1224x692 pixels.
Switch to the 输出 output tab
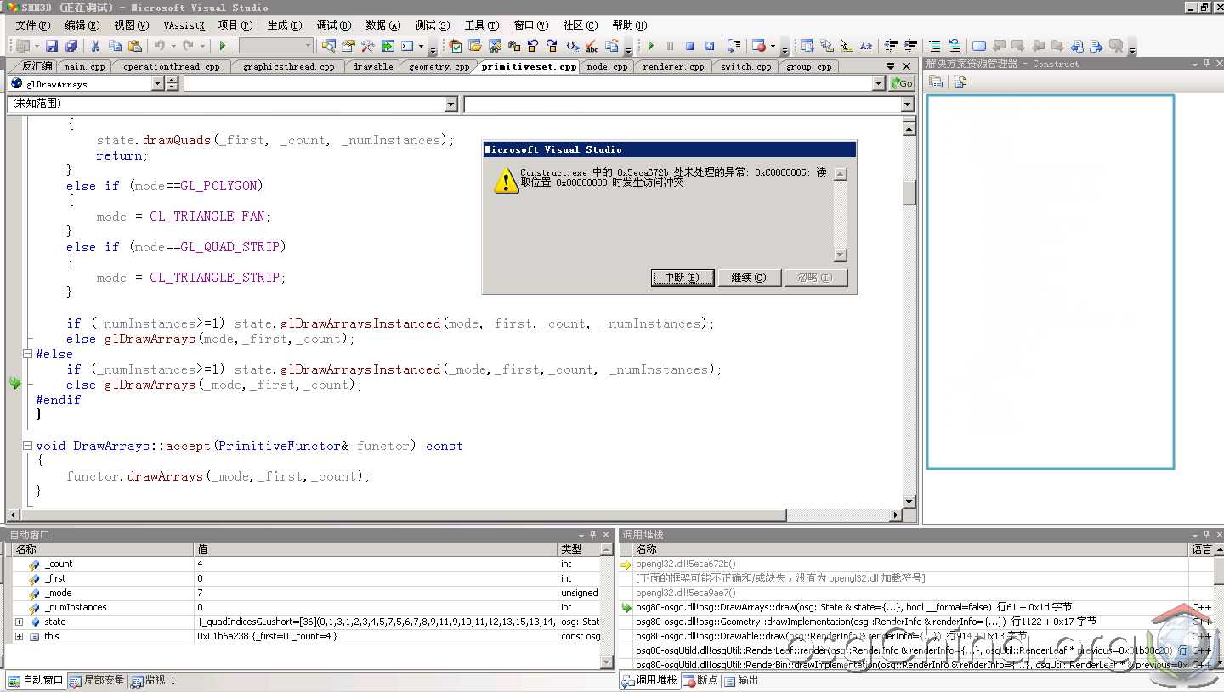pos(742,680)
